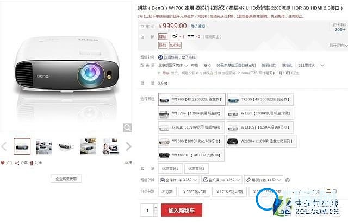Image resolution: width=348 pixels, height=223 pixels.
Task: Select the W11000H 4K HDR model option
Action: click(191, 155)
